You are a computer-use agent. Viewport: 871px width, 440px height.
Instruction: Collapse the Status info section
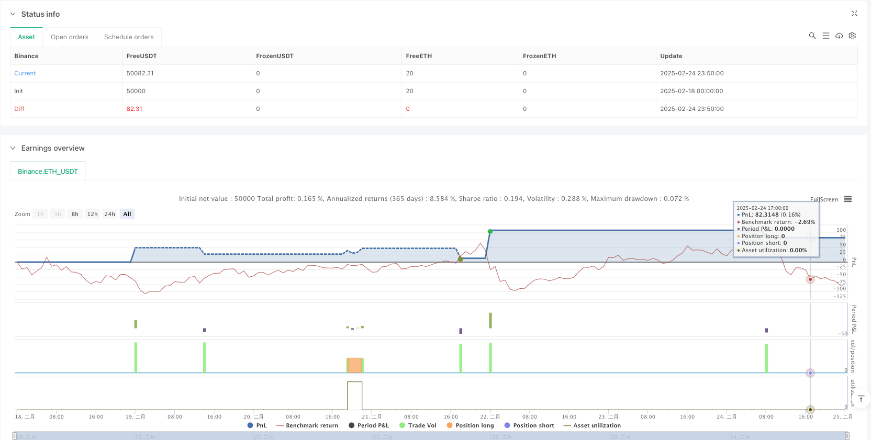pyautogui.click(x=13, y=14)
